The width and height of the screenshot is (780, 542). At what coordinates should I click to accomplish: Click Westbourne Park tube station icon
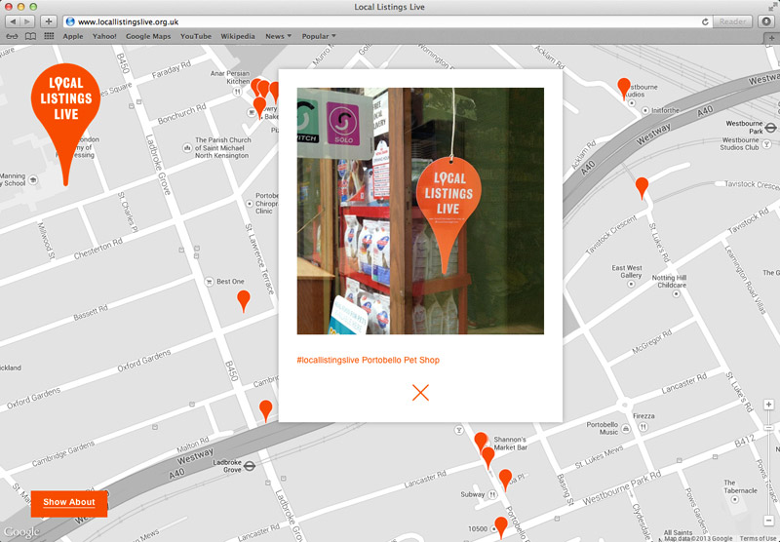point(770,128)
